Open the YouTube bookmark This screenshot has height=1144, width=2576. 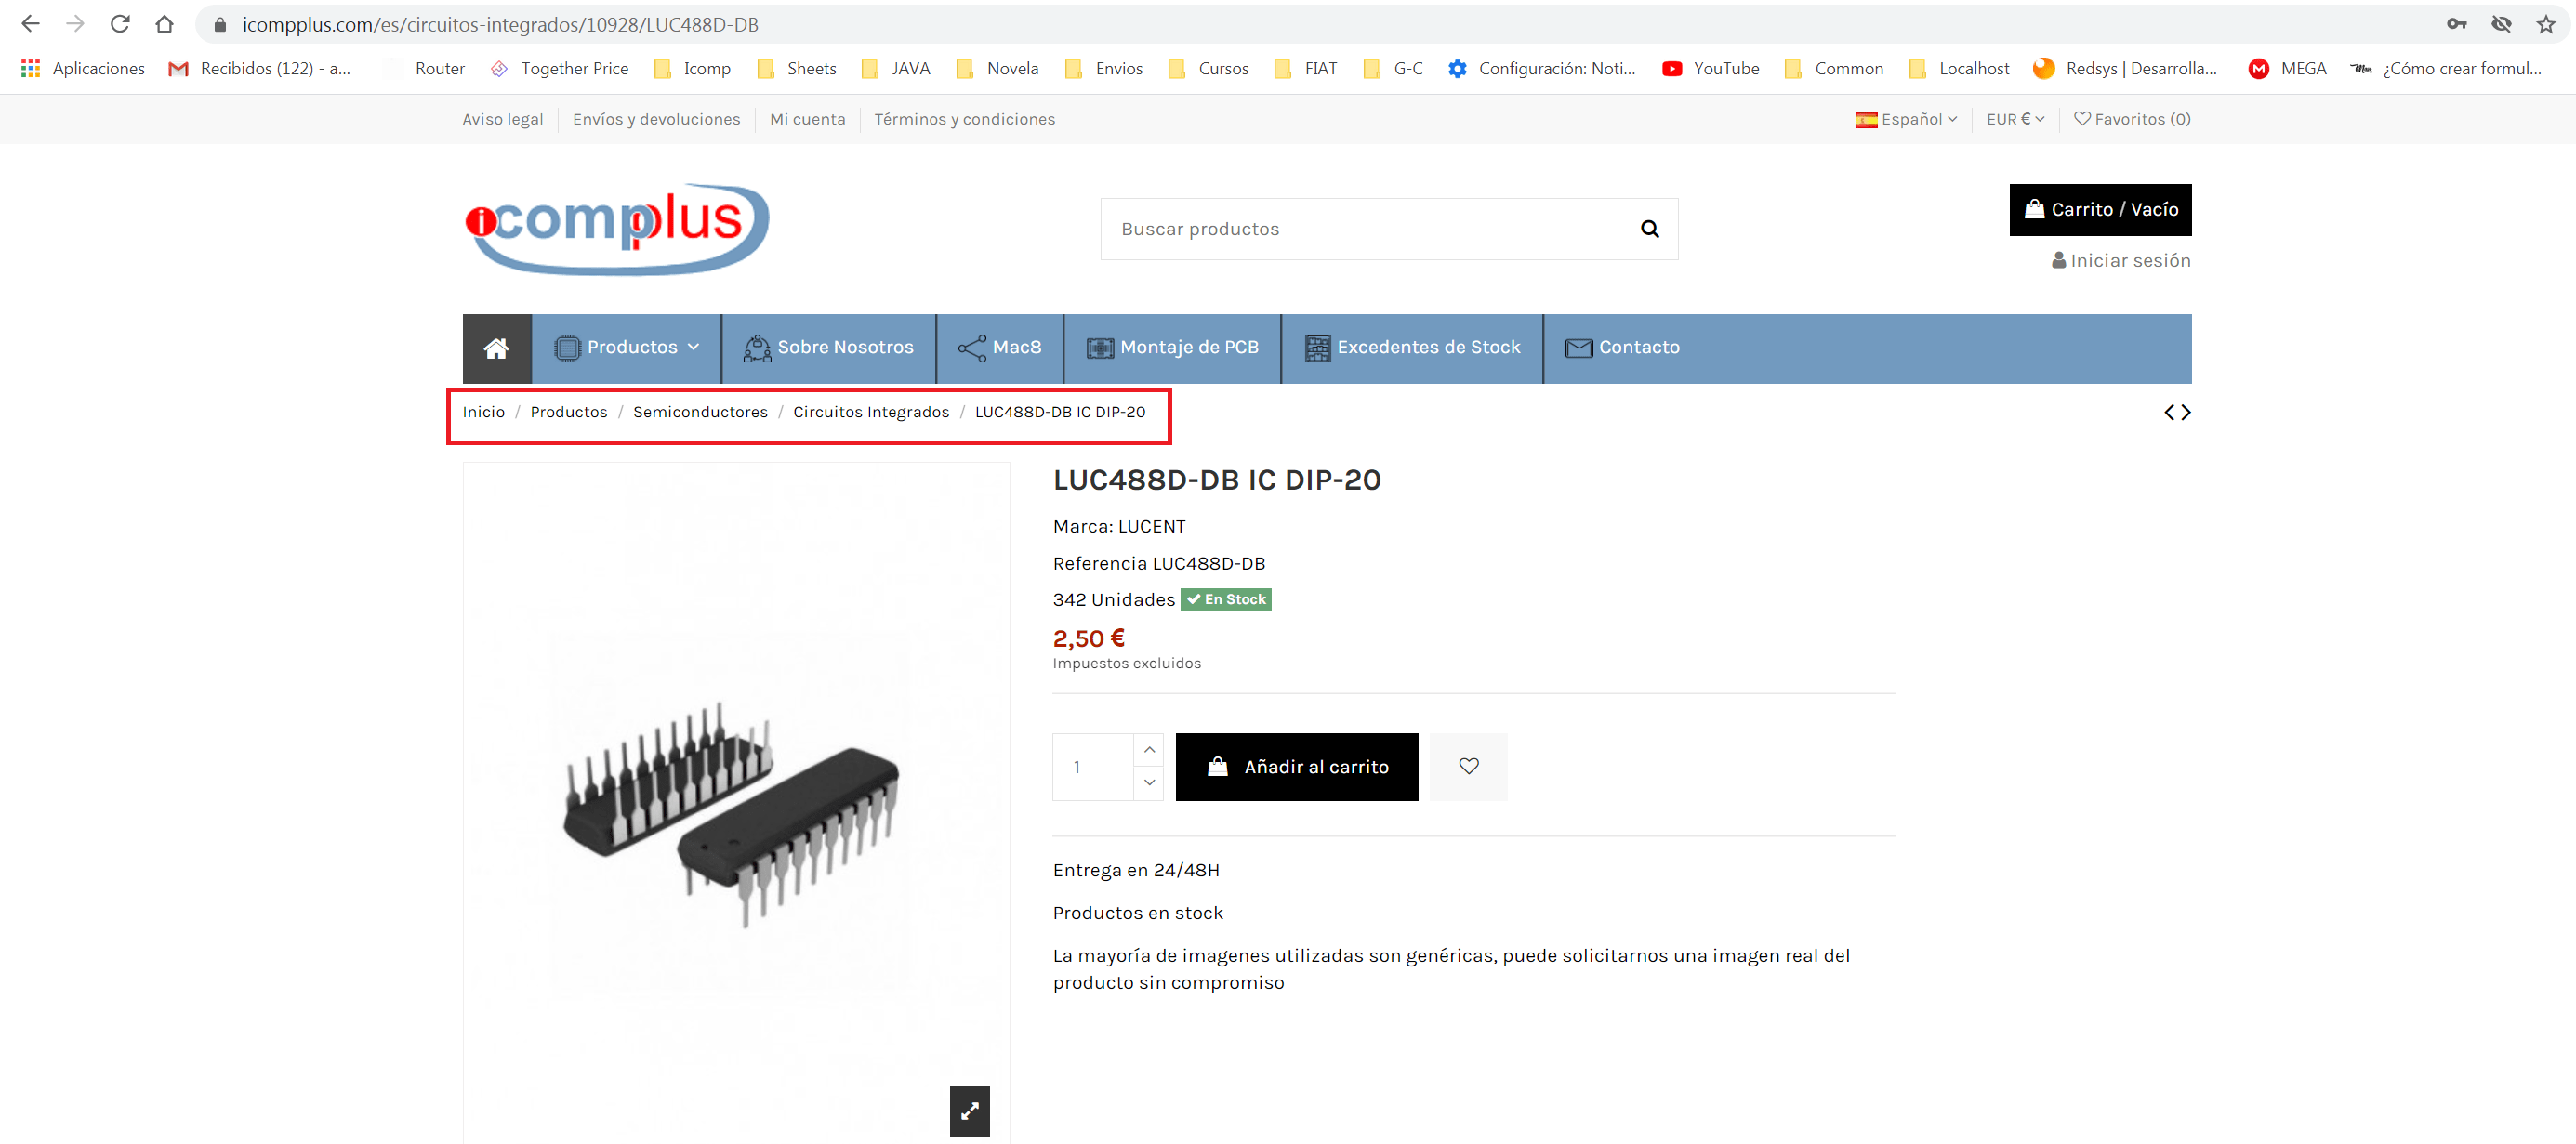click(x=1711, y=68)
